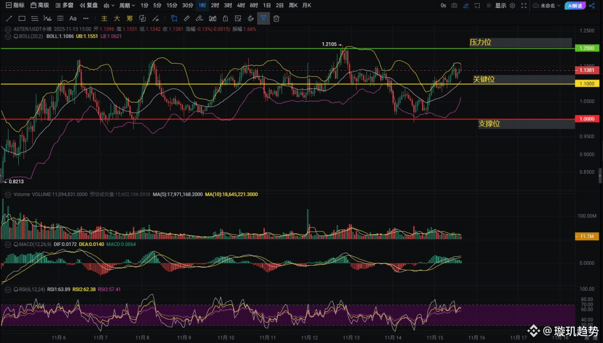603x343 pixels.
Task: Open chart settings hexagon icon
Action: tap(513, 6)
